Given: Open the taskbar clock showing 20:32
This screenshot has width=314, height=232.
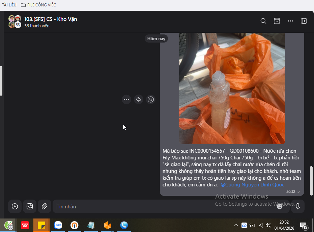Looking at the screenshot, I should [284, 225].
